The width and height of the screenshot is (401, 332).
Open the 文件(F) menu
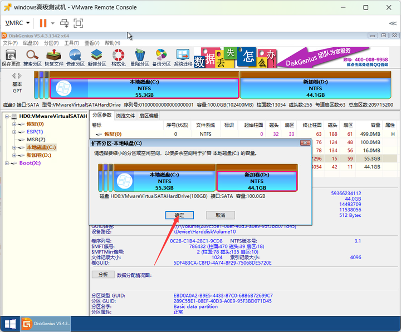pos(10,43)
